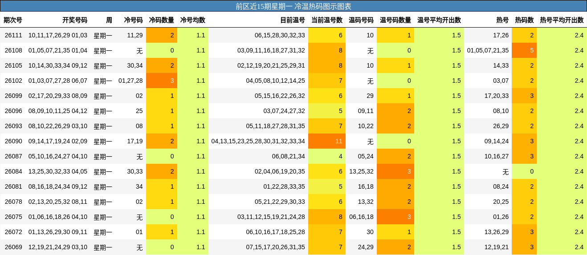
Task: Click period number 26105
Action: (13, 65)
